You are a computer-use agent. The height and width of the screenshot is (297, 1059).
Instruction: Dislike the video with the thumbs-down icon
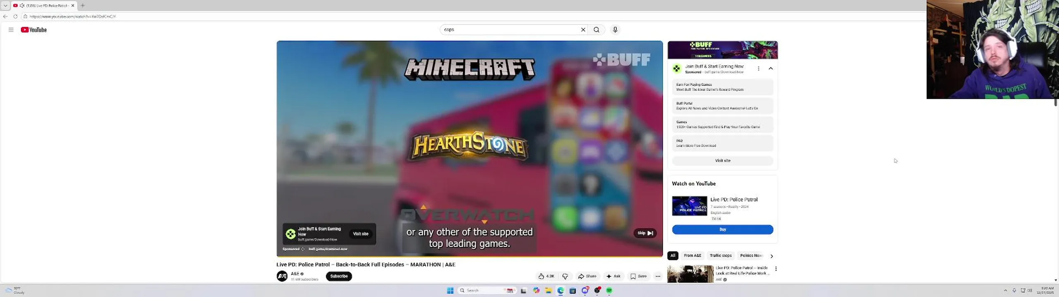click(x=565, y=276)
